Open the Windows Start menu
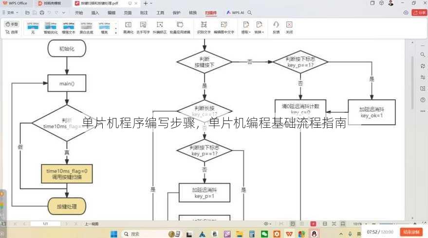This screenshot has height=238, width=428. click(x=114, y=234)
